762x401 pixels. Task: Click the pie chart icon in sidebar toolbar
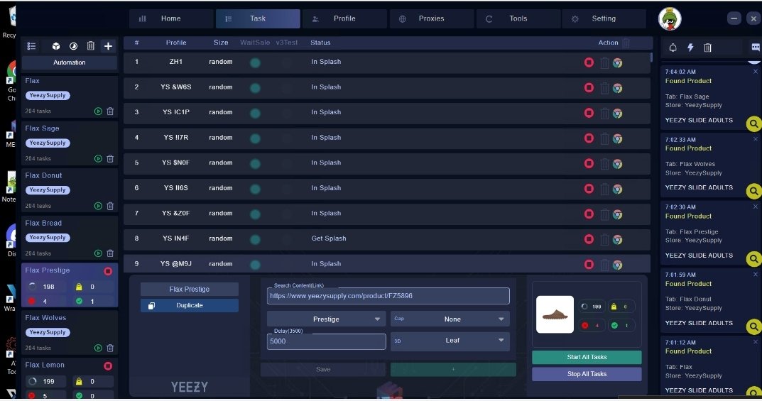click(73, 46)
